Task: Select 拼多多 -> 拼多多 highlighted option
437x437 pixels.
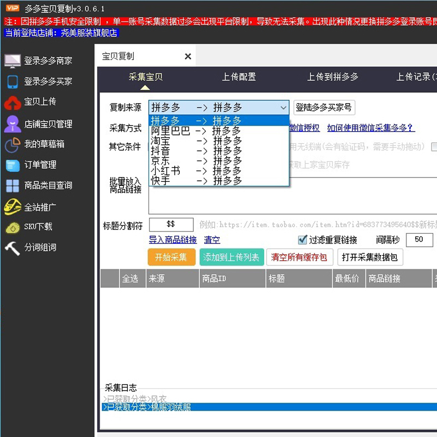Action: tap(219, 121)
